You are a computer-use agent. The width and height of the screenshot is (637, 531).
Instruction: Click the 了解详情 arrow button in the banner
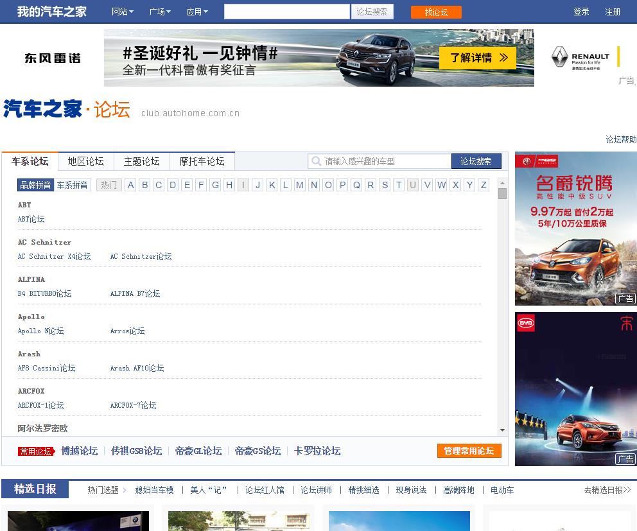[x=478, y=58]
